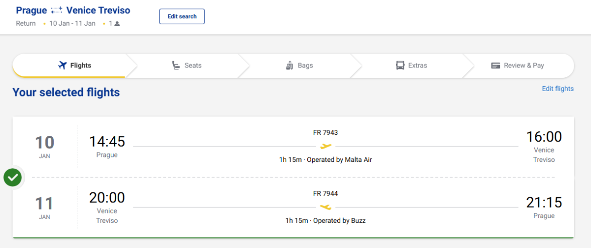Open the Review & Pay step

[518, 65]
